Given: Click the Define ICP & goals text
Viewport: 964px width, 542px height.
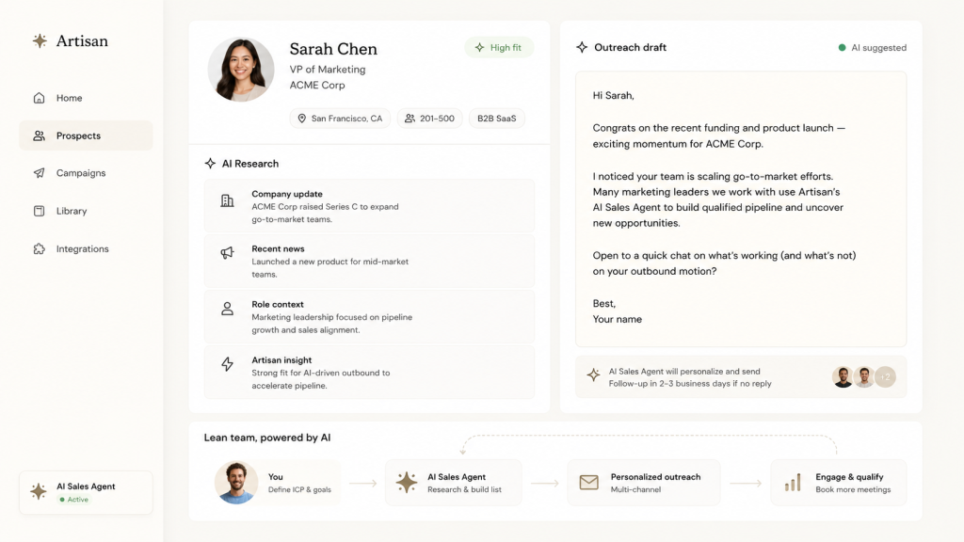Looking at the screenshot, I should click(x=299, y=489).
